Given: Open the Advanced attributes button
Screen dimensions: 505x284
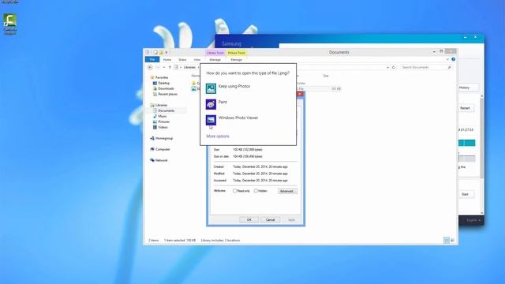Looking at the screenshot, I should [287, 191].
